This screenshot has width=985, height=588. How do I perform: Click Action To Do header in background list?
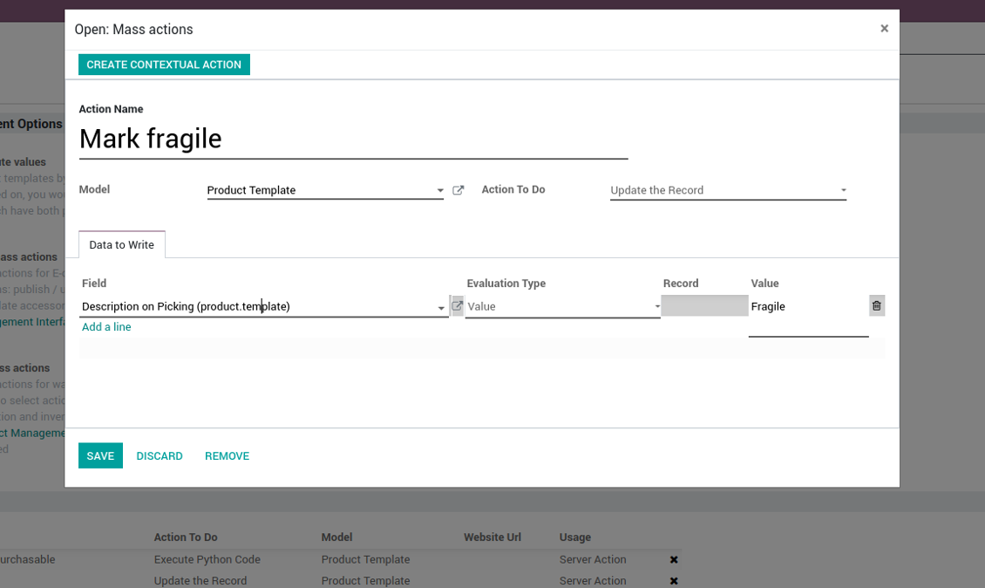[x=186, y=537]
